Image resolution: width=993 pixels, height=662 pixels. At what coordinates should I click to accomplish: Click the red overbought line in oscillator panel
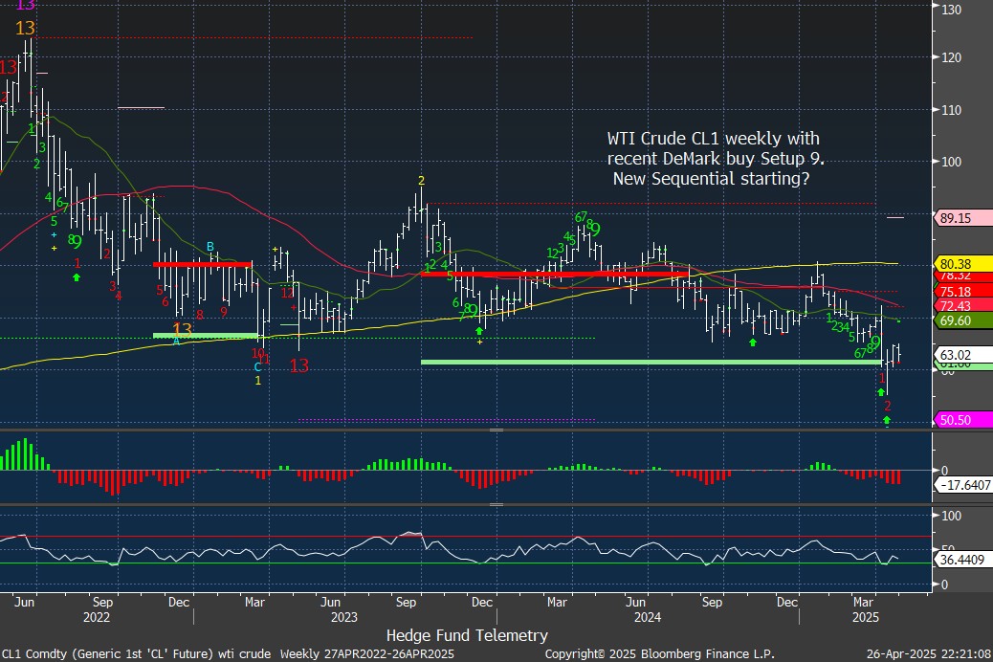pos(466,536)
